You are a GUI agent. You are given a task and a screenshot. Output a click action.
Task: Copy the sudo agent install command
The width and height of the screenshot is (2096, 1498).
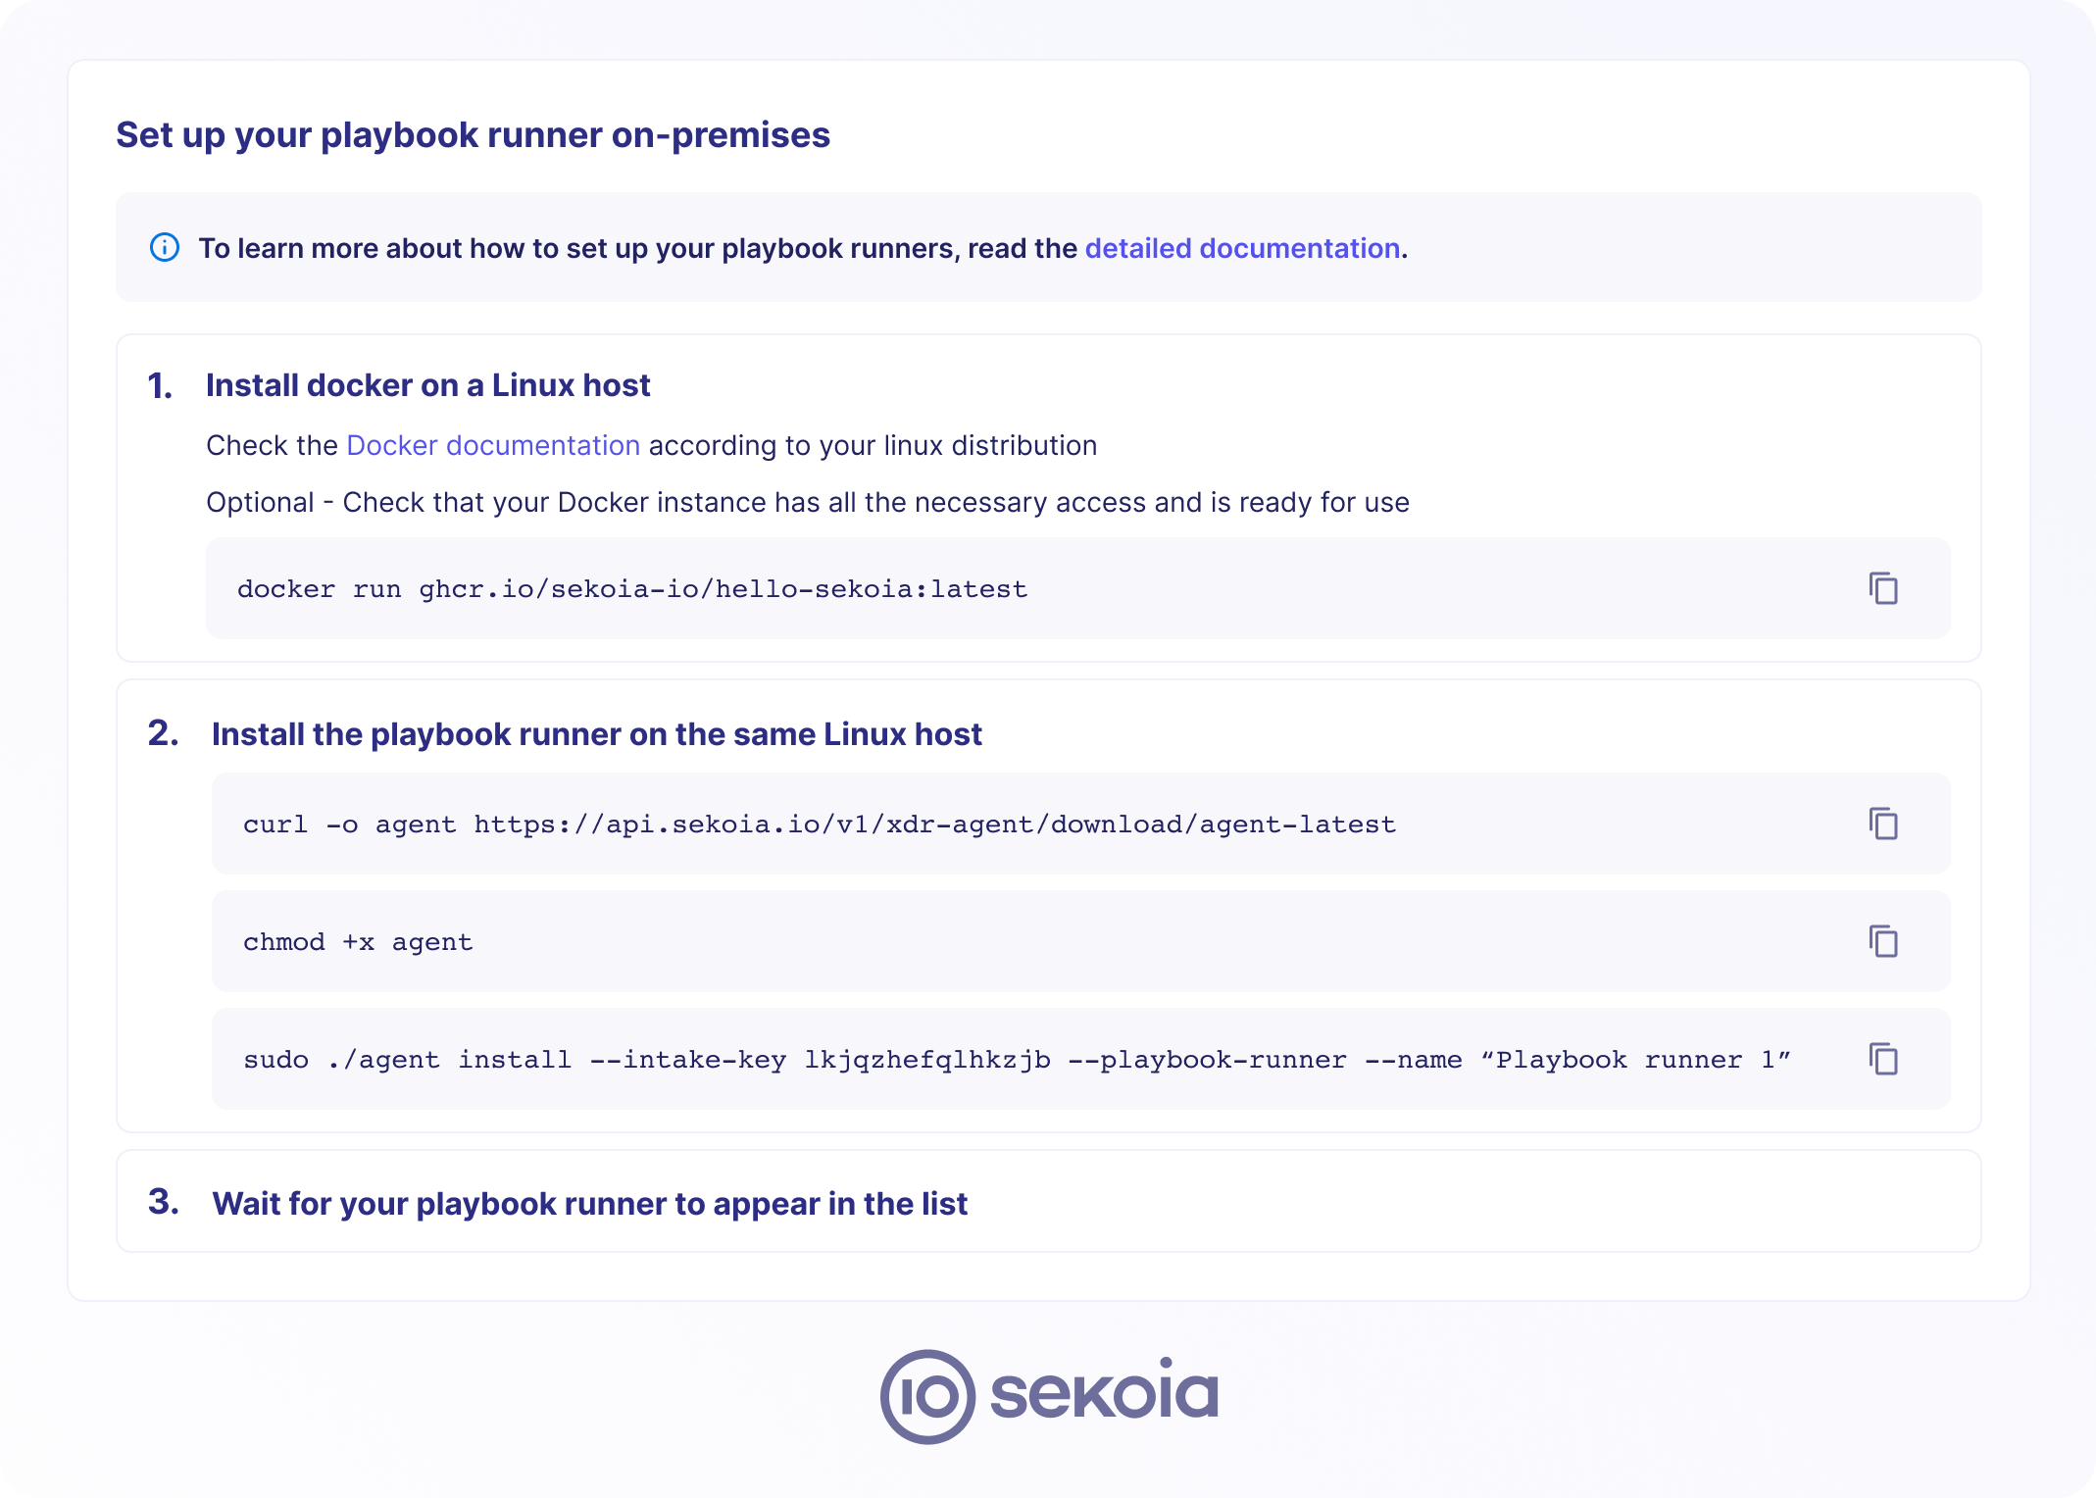[1882, 1059]
